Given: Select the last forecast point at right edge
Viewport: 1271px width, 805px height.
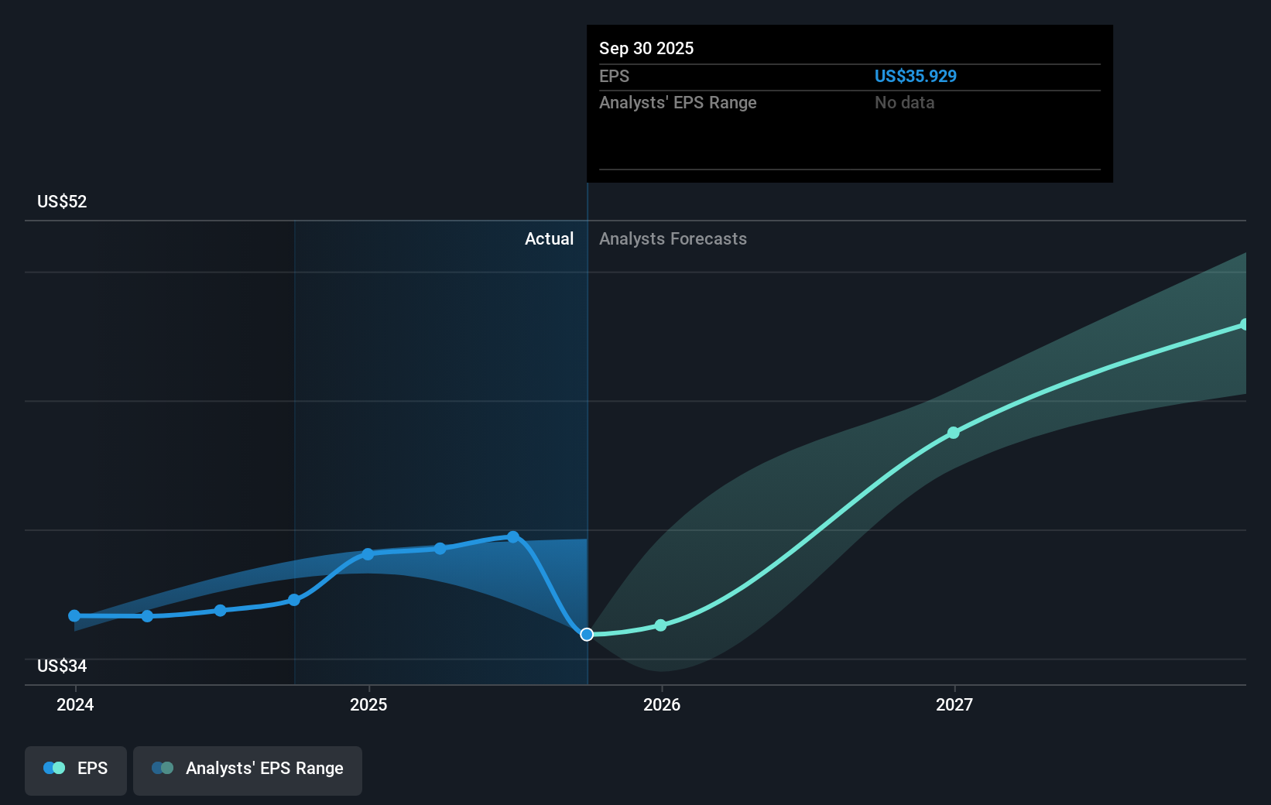Looking at the screenshot, I should 1244,325.
